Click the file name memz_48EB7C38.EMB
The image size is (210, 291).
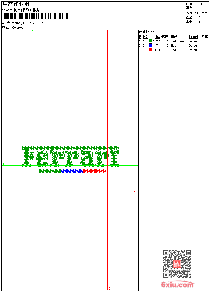pos(28,23)
